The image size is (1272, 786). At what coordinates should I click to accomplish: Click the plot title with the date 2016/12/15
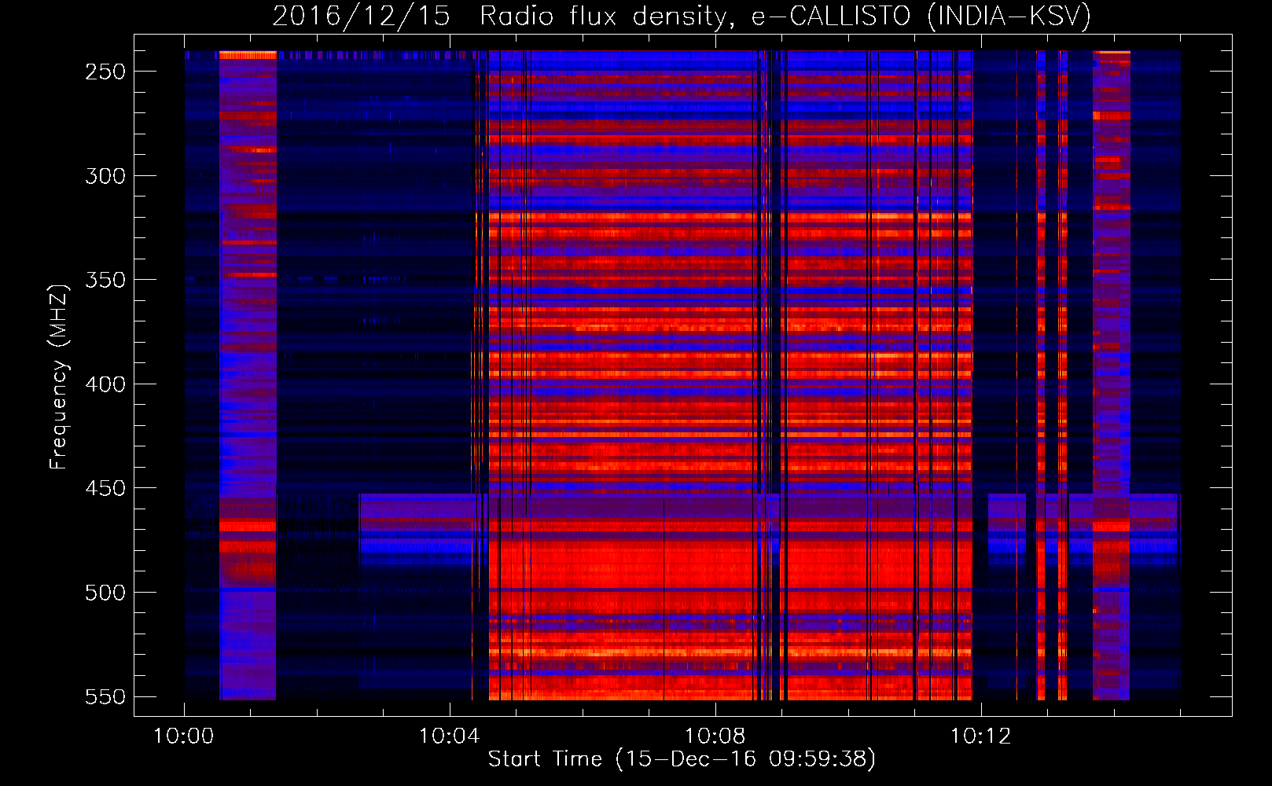(x=682, y=16)
